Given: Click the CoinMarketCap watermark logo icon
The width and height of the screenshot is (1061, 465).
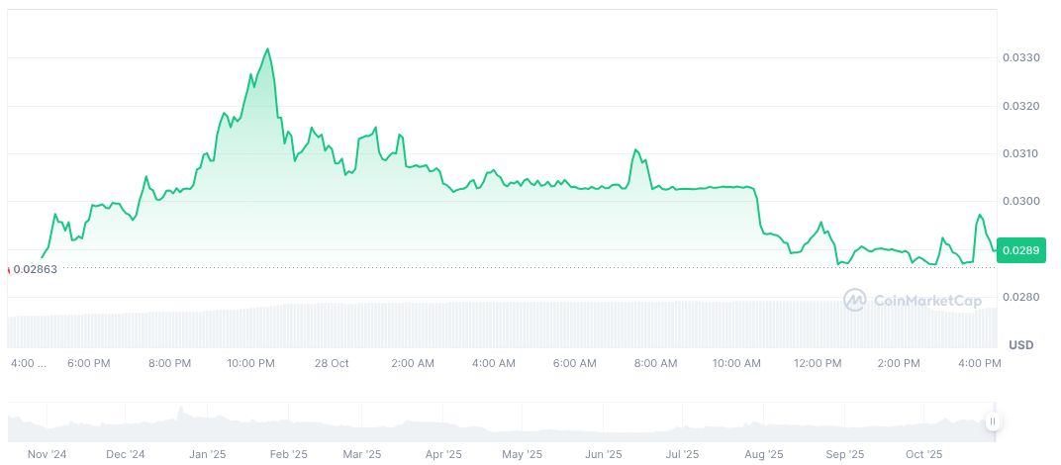Looking at the screenshot, I should 855,299.
